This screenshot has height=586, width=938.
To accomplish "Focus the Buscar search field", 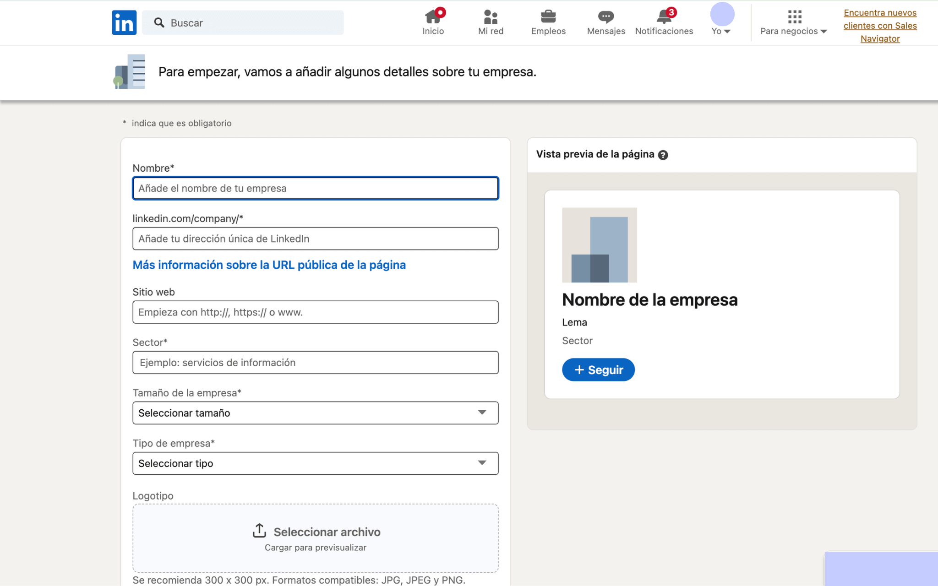I will point(243,23).
